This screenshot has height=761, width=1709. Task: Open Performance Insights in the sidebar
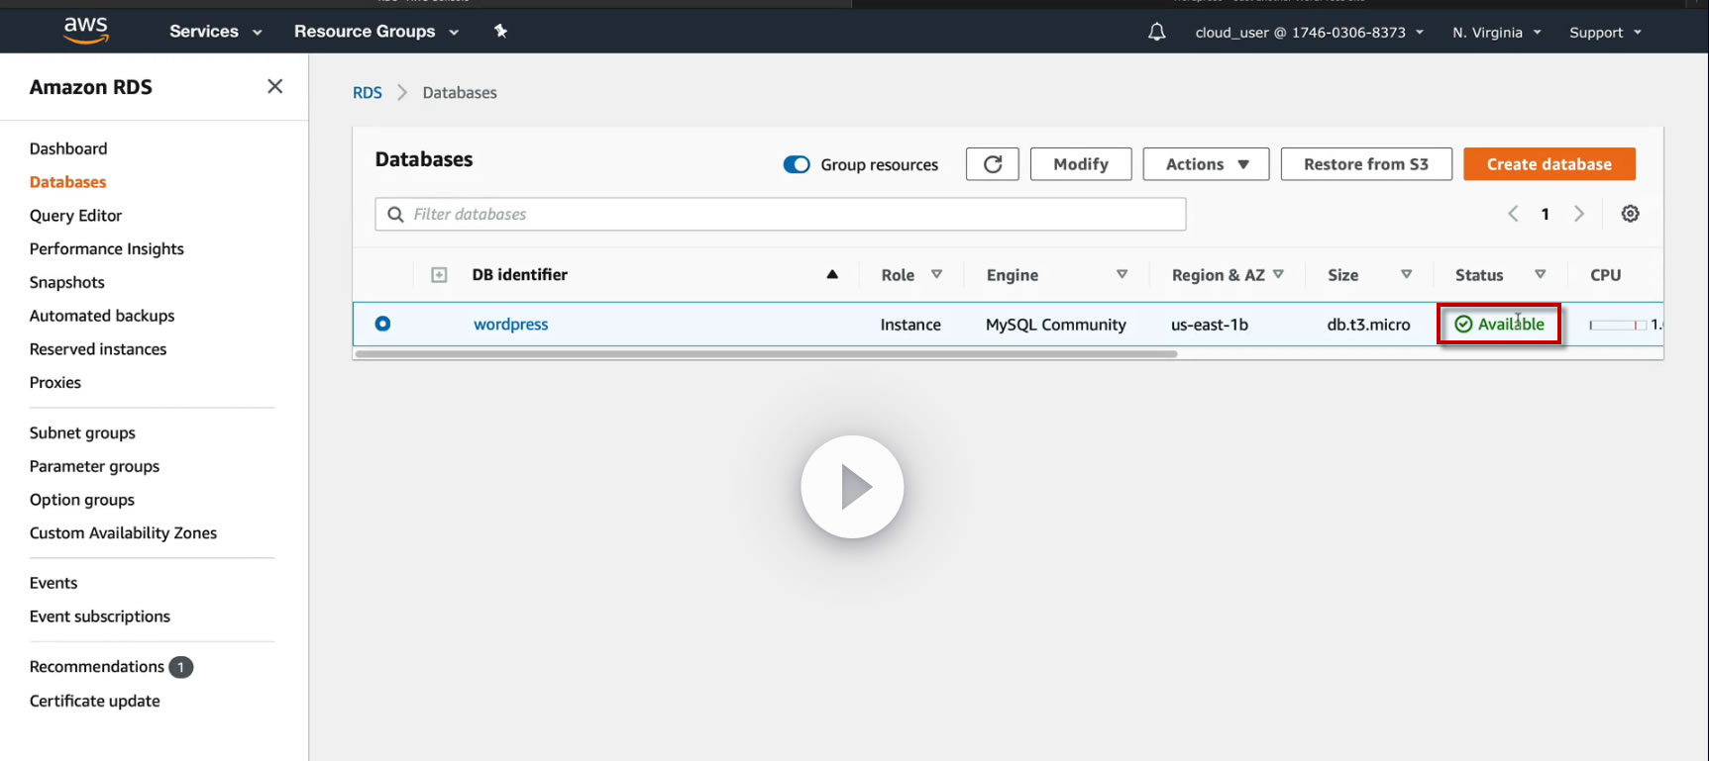click(x=107, y=248)
